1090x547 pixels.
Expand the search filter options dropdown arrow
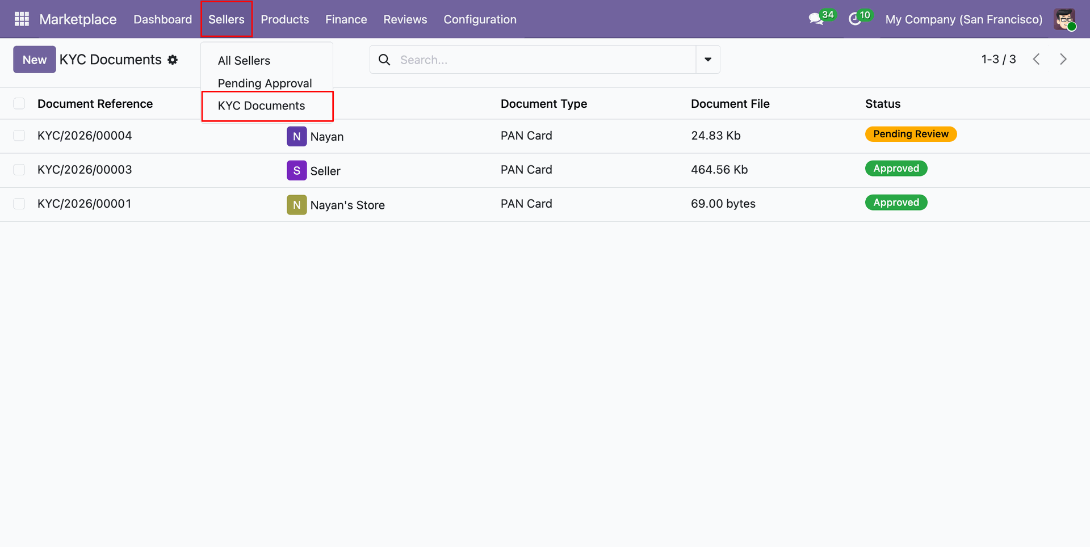click(x=708, y=60)
